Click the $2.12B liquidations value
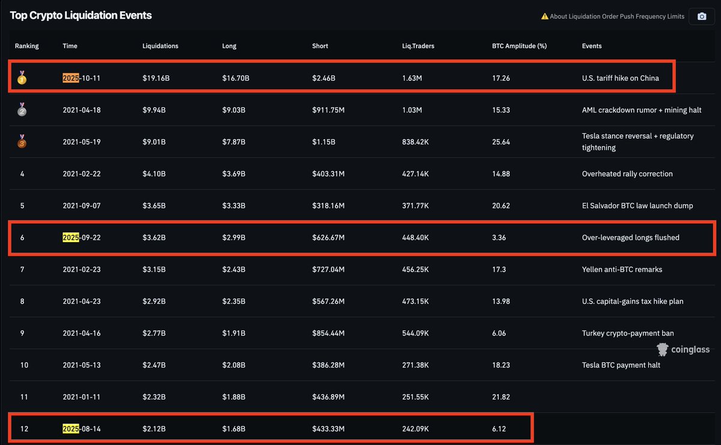This screenshot has height=445, width=721. [x=154, y=428]
